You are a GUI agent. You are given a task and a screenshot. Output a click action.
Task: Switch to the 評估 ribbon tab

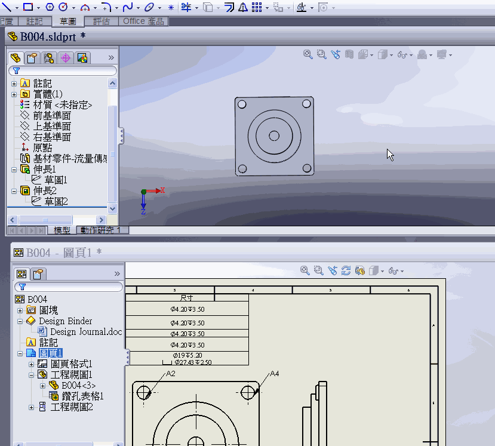click(102, 21)
